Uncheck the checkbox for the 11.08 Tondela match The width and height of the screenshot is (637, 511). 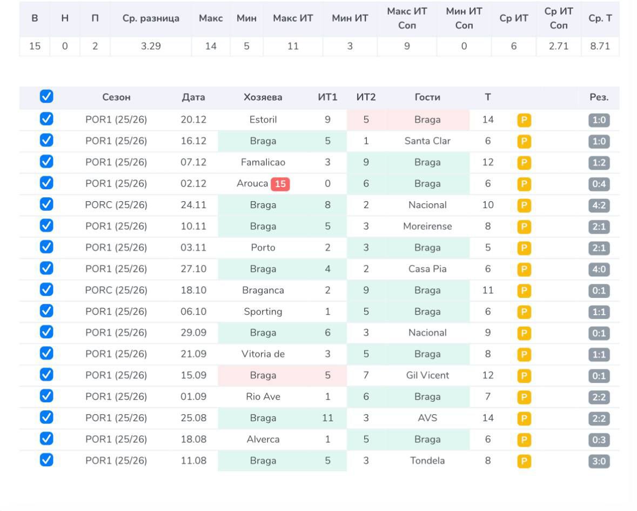pos(46,460)
